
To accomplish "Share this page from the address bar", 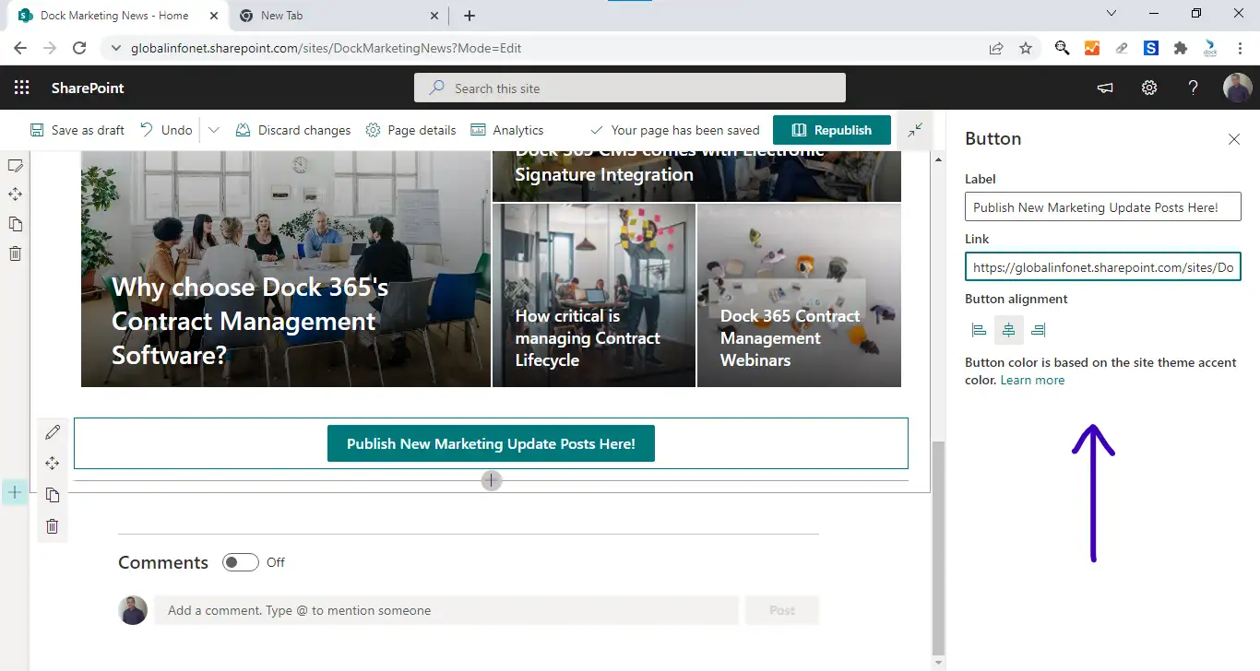I will coord(996,48).
